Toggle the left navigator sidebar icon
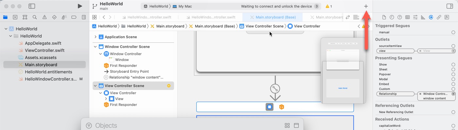Screen dimensions: 458x130 click(x=32, y=6)
